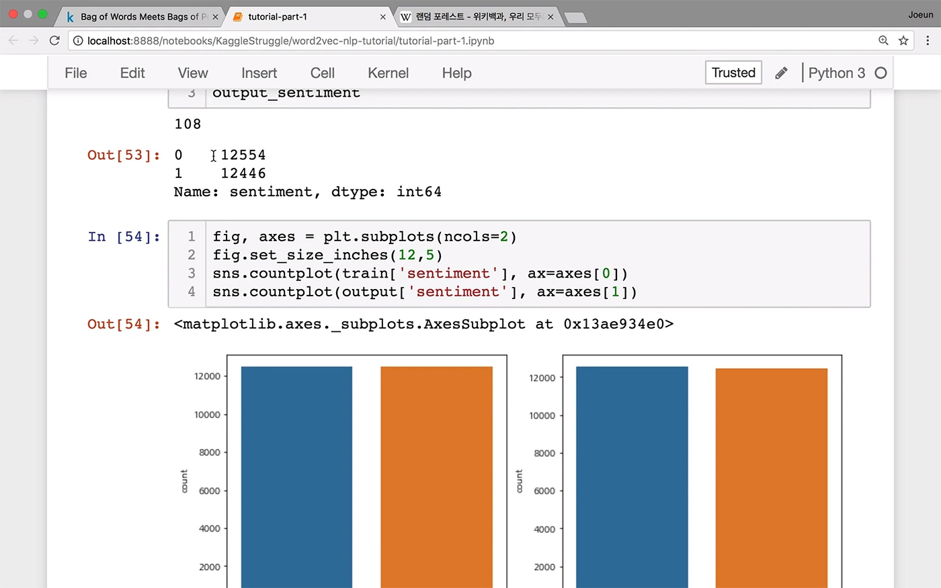
Task: Click the site info icon before localhost
Action: 78,41
